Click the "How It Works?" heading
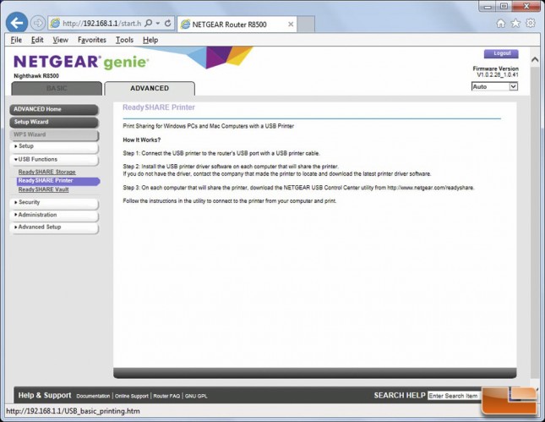This screenshot has width=545, height=422. [142, 140]
